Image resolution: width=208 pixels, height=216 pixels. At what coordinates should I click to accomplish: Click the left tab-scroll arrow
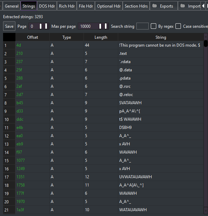[203, 6]
